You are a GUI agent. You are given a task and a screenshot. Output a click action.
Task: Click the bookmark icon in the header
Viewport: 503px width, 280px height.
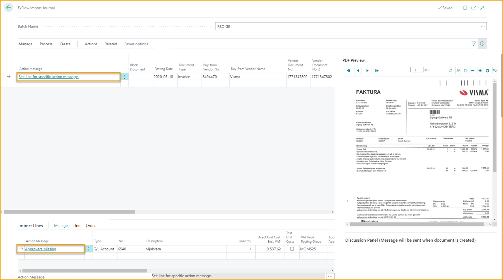point(465,8)
